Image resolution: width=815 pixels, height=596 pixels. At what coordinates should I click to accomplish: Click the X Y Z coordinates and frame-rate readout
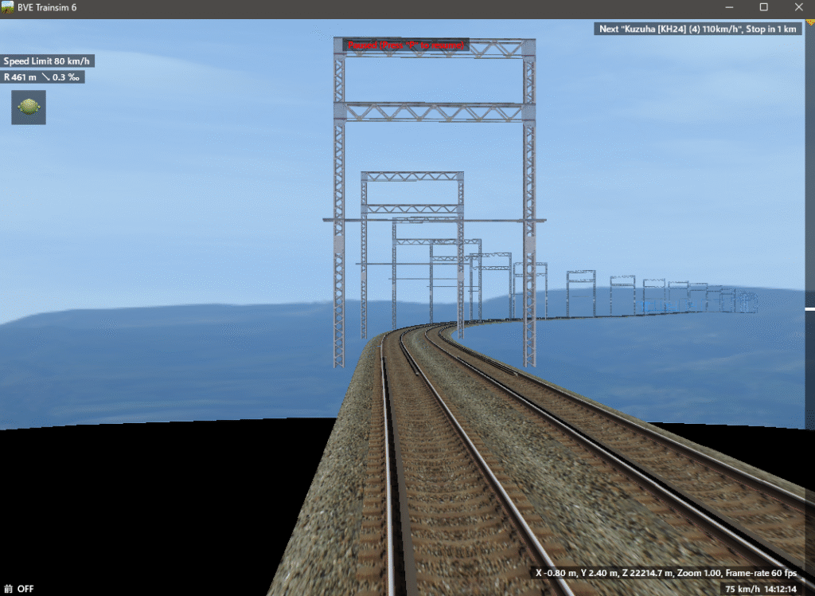pos(667,573)
